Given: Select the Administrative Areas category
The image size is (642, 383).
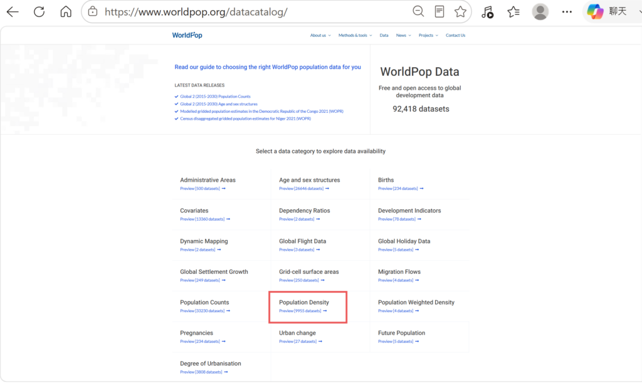Looking at the screenshot, I should (x=208, y=180).
